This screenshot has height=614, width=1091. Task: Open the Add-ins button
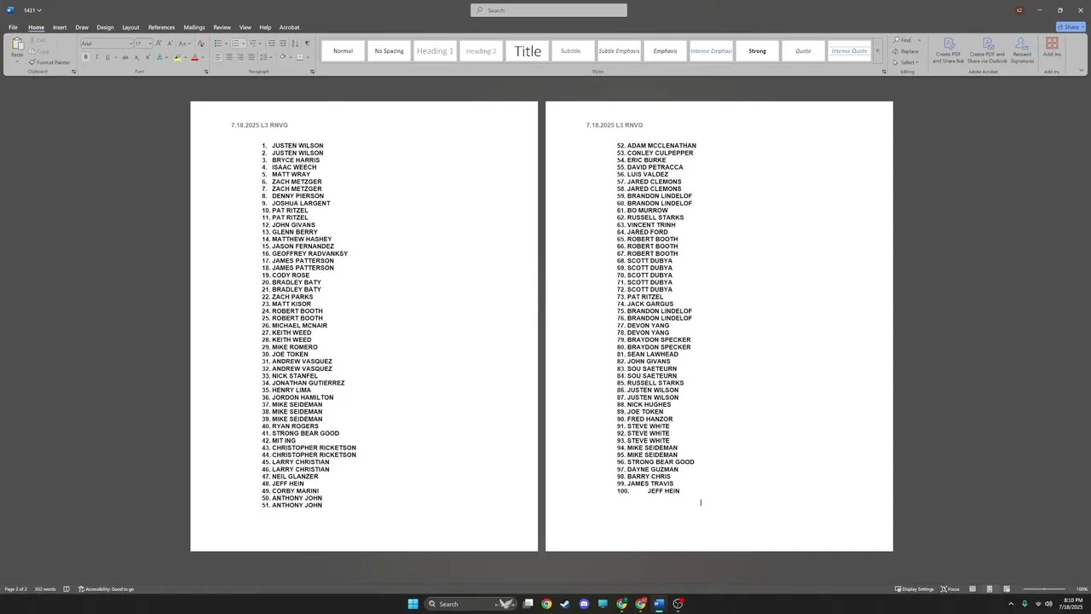tap(1052, 48)
